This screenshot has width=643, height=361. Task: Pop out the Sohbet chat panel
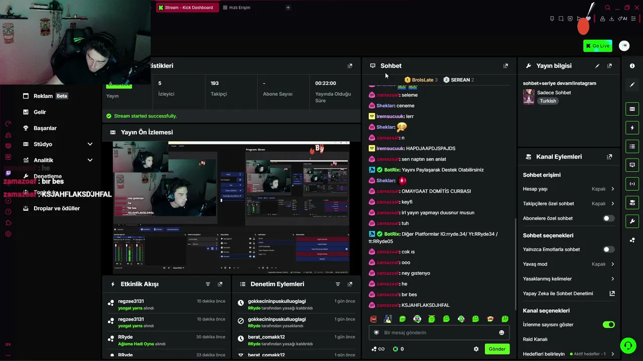tap(505, 66)
